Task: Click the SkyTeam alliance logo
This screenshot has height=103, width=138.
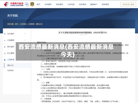Action: pyautogui.click(x=27, y=4)
